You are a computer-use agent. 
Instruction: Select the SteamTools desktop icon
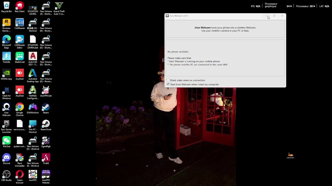click(46, 125)
